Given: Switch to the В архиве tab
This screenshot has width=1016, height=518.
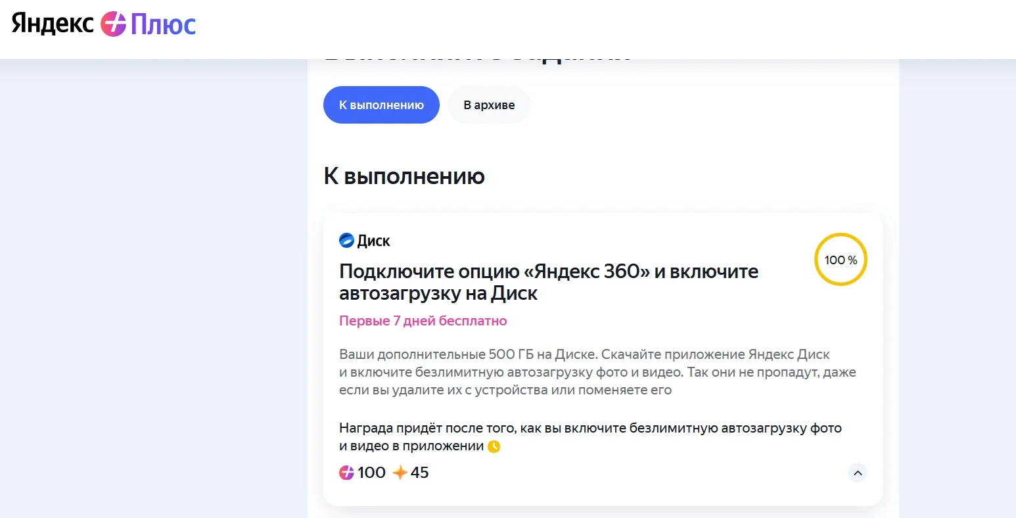Looking at the screenshot, I should point(489,105).
